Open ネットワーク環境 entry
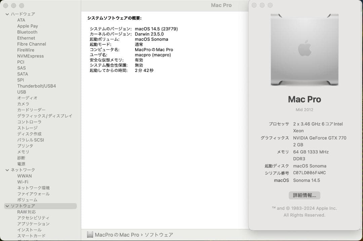 (x=33, y=188)
